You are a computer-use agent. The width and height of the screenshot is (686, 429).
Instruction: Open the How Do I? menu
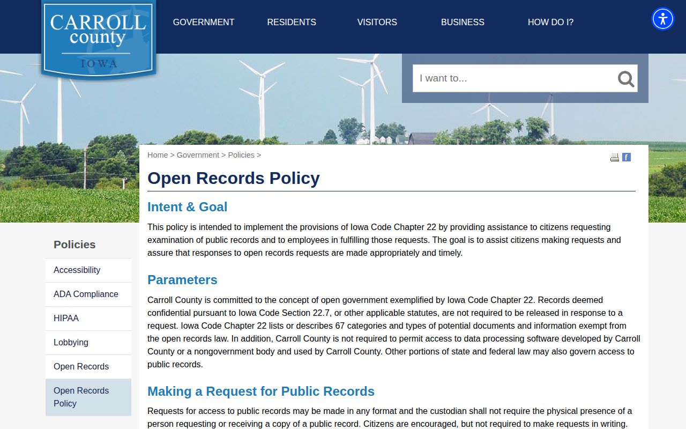pyautogui.click(x=550, y=23)
